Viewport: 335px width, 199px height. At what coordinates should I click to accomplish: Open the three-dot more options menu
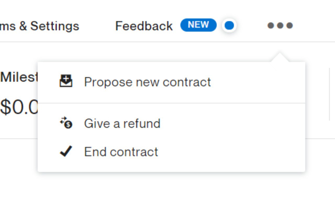click(280, 26)
